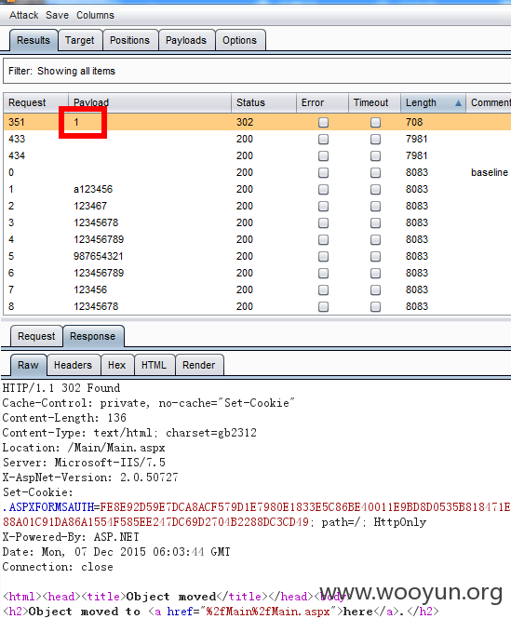The image size is (511, 619).
Task: Click the Filter: Showing all items bar
Action: click(257, 71)
